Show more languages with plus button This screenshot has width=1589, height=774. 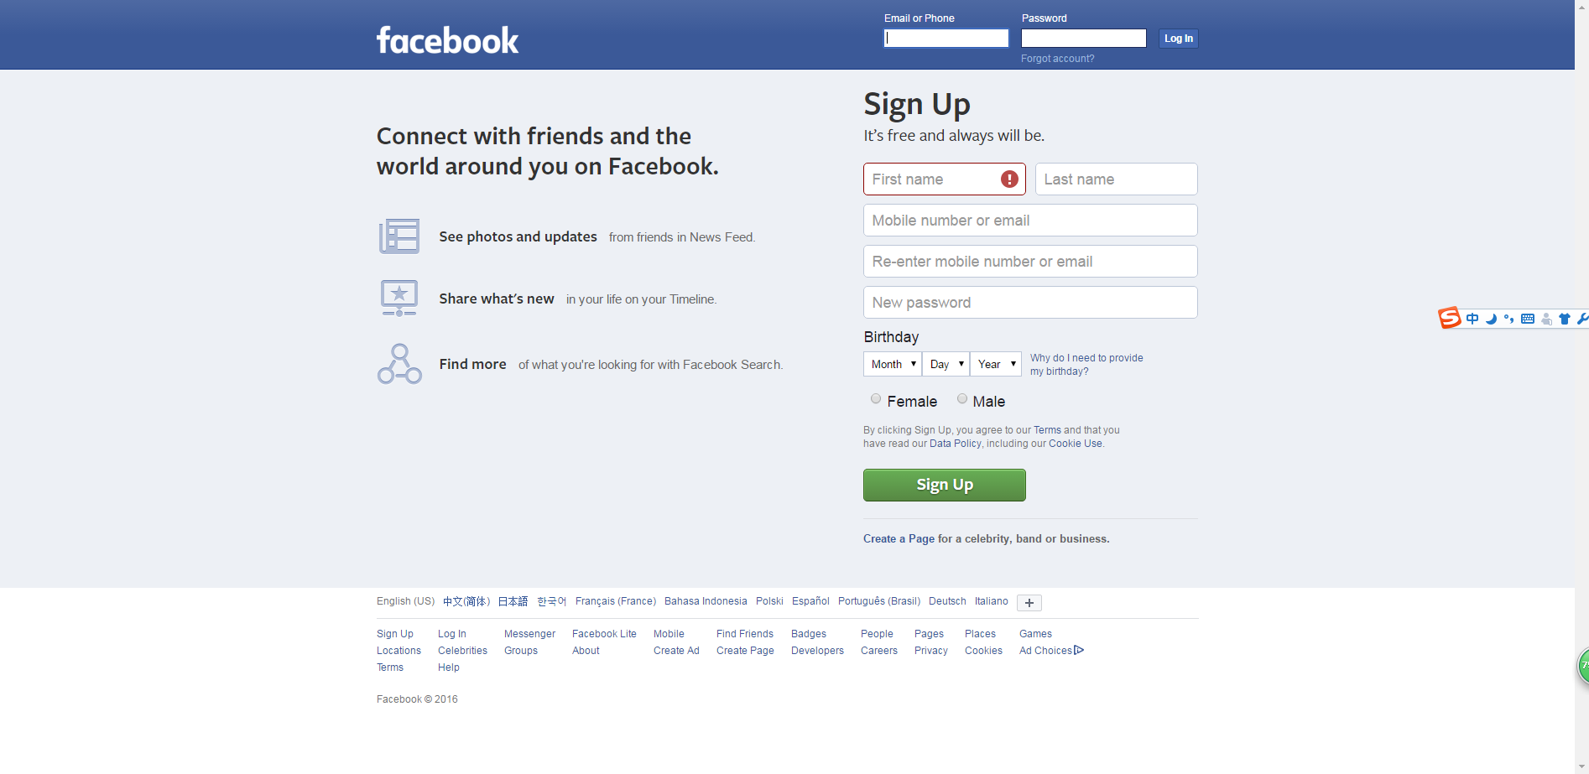point(1029,603)
